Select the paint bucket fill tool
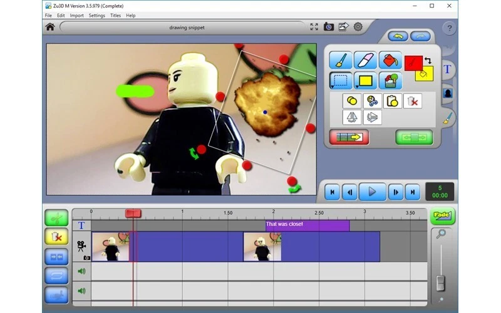This screenshot has height=313, width=501. coord(390,60)
